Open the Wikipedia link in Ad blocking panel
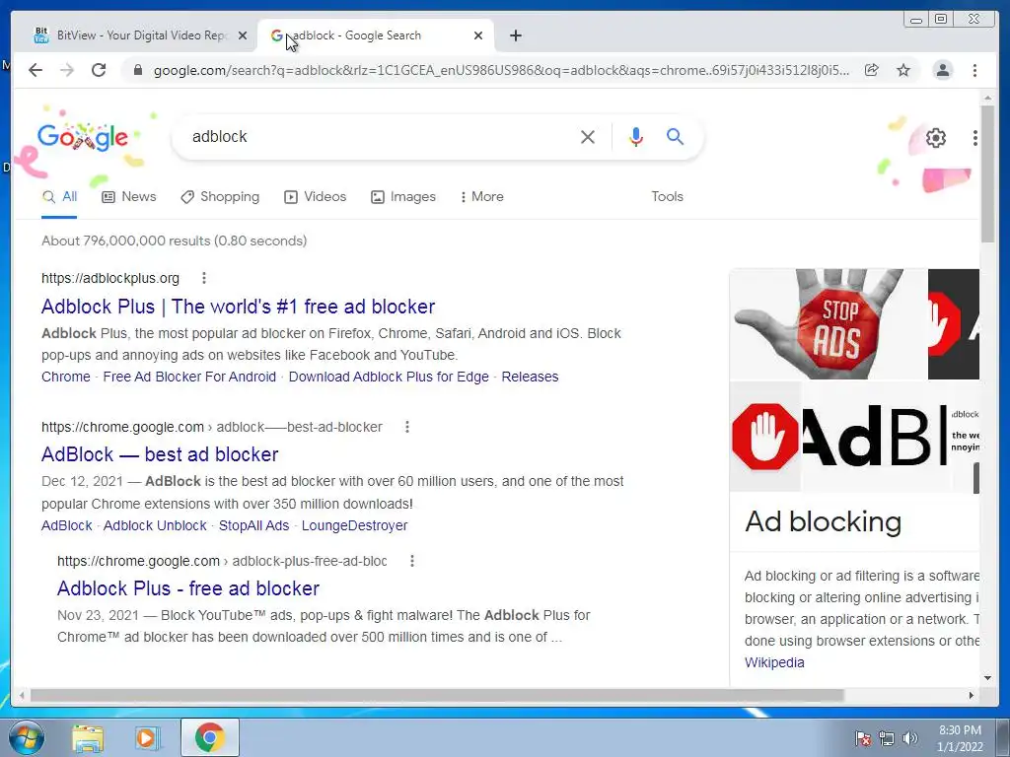The image size is (1010, 757). (x=774, y=662)
